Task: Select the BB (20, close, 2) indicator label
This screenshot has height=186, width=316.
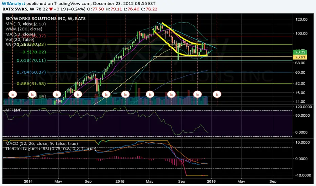Action: point(23,45)
